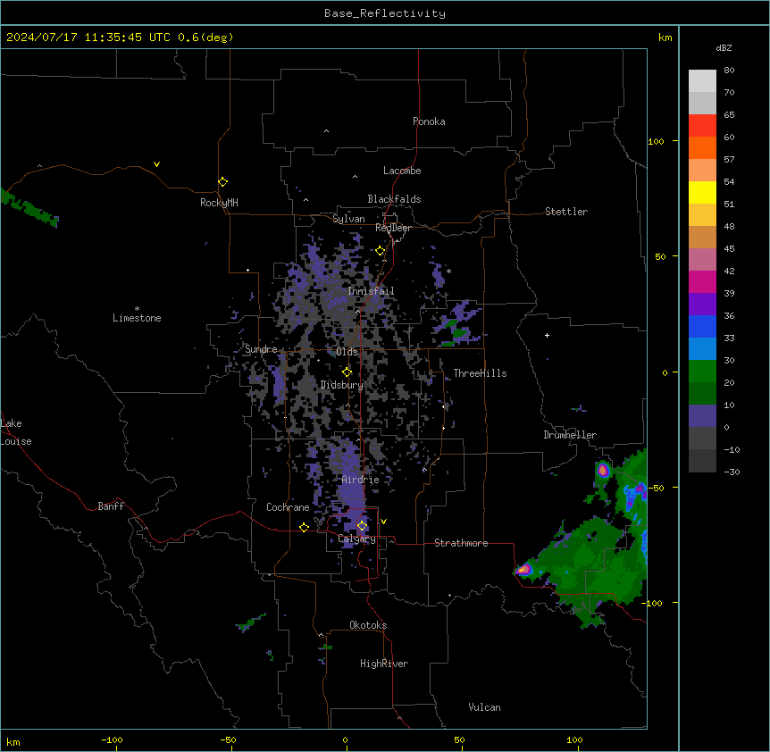Click the Didsbury town label
This screenshot has width=770, height=752.
pyautogui.click(x=342, y=385)
